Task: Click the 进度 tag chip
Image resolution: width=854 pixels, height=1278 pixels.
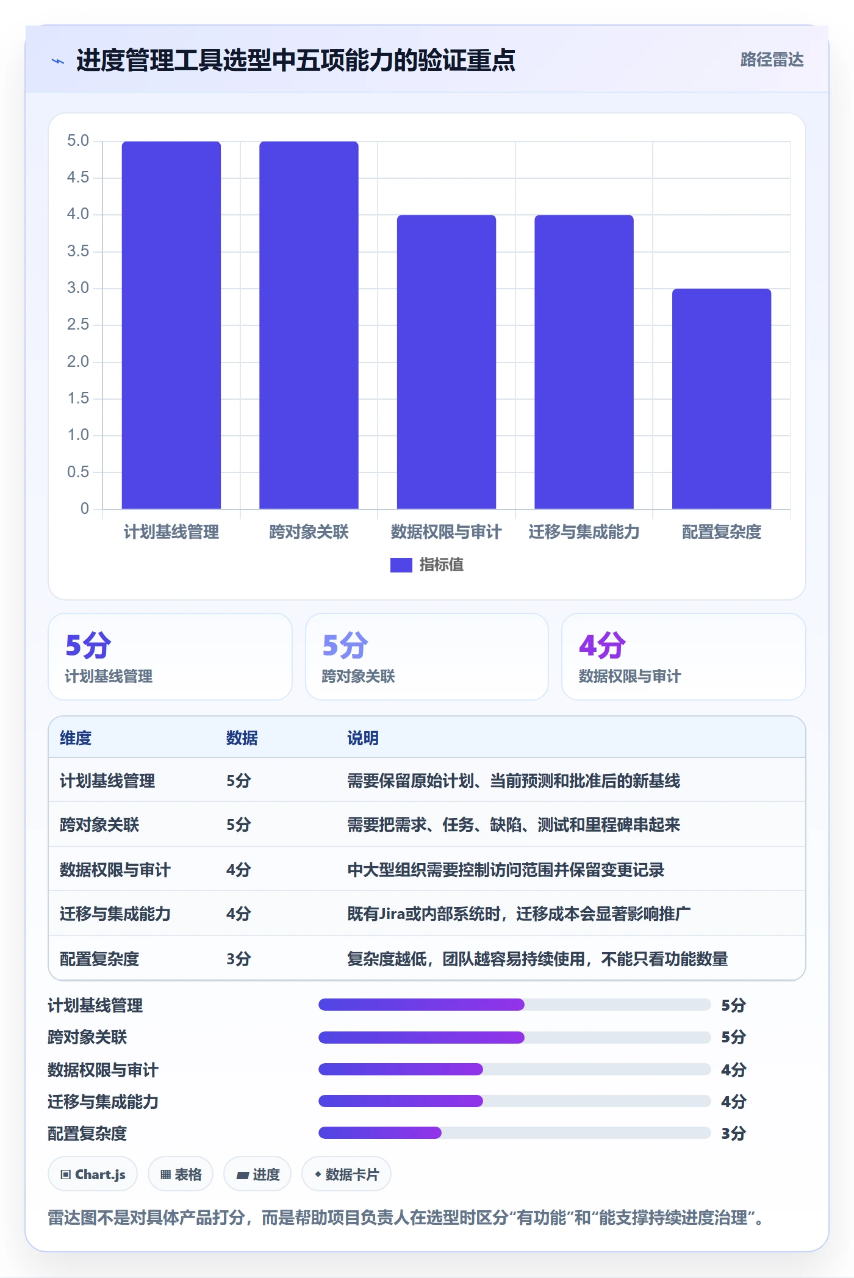Action: tap(257, 1174)
